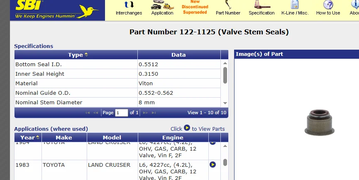The image size is (359, 180).
Task: Click the K-Line / Misc. menu label
Action: tap(295, 13)
